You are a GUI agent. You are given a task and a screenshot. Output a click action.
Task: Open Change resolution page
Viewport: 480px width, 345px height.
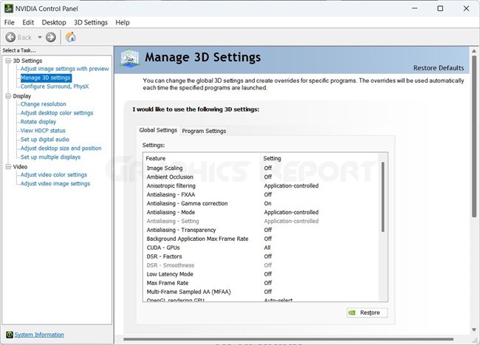pos(43,104)
